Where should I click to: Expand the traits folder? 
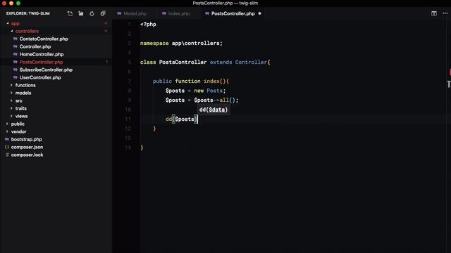11,108
